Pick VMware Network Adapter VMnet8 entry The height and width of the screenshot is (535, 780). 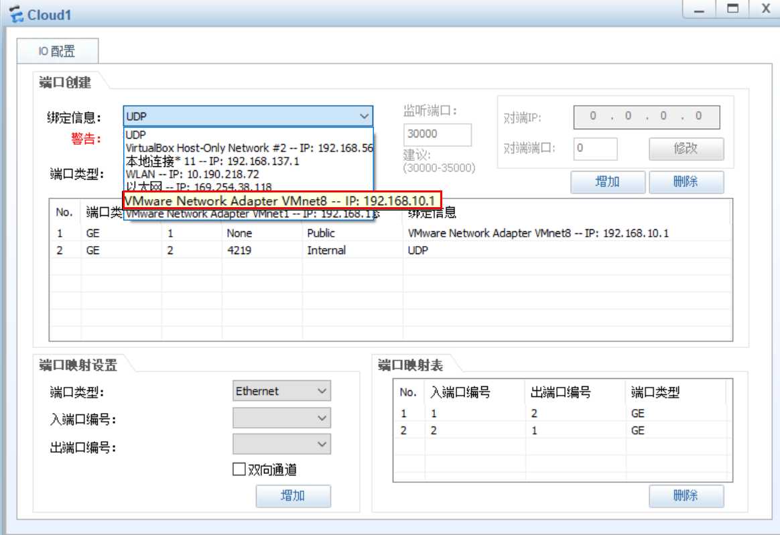tap(281, 200)
